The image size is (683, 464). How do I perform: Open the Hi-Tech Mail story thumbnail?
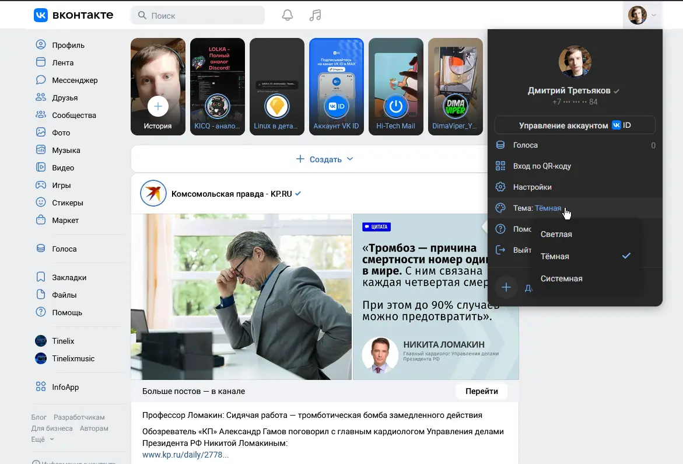coord(396,87)
